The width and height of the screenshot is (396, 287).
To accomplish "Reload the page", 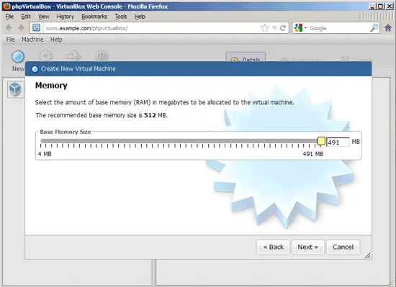I will (283, 28).
